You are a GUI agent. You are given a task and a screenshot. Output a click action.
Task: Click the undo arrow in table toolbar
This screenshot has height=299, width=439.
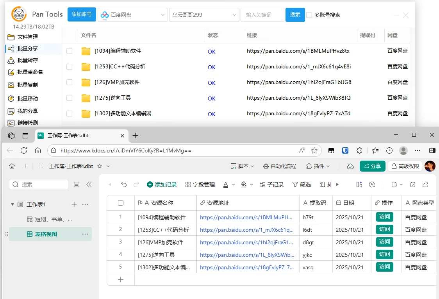pyautogui.click(x=124, y=184)
